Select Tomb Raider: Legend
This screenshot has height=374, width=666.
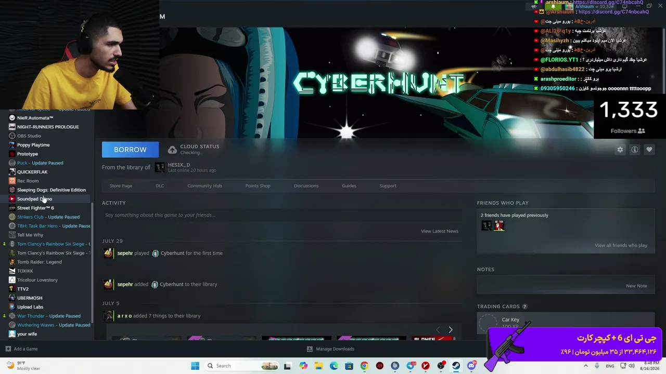(40, 262)
